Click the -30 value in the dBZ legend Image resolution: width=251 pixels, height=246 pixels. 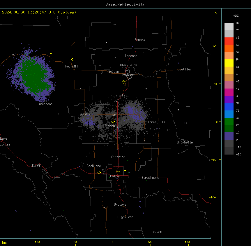coord(238,155)
